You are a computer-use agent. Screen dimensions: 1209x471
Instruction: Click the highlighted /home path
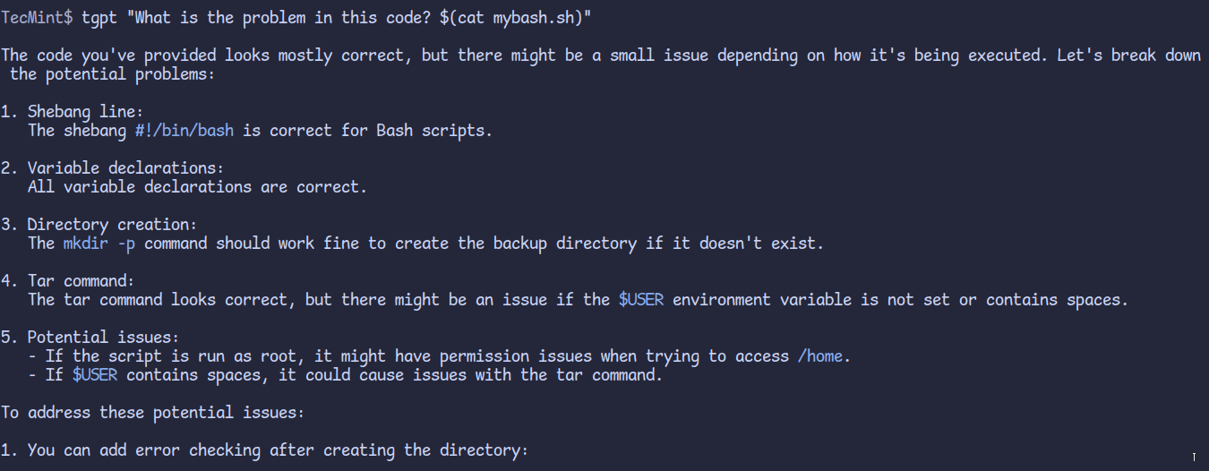point(820,355)
